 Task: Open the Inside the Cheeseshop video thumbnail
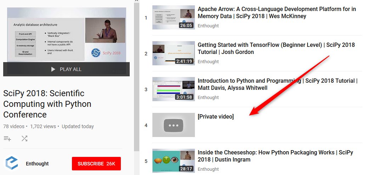point(174,161)
